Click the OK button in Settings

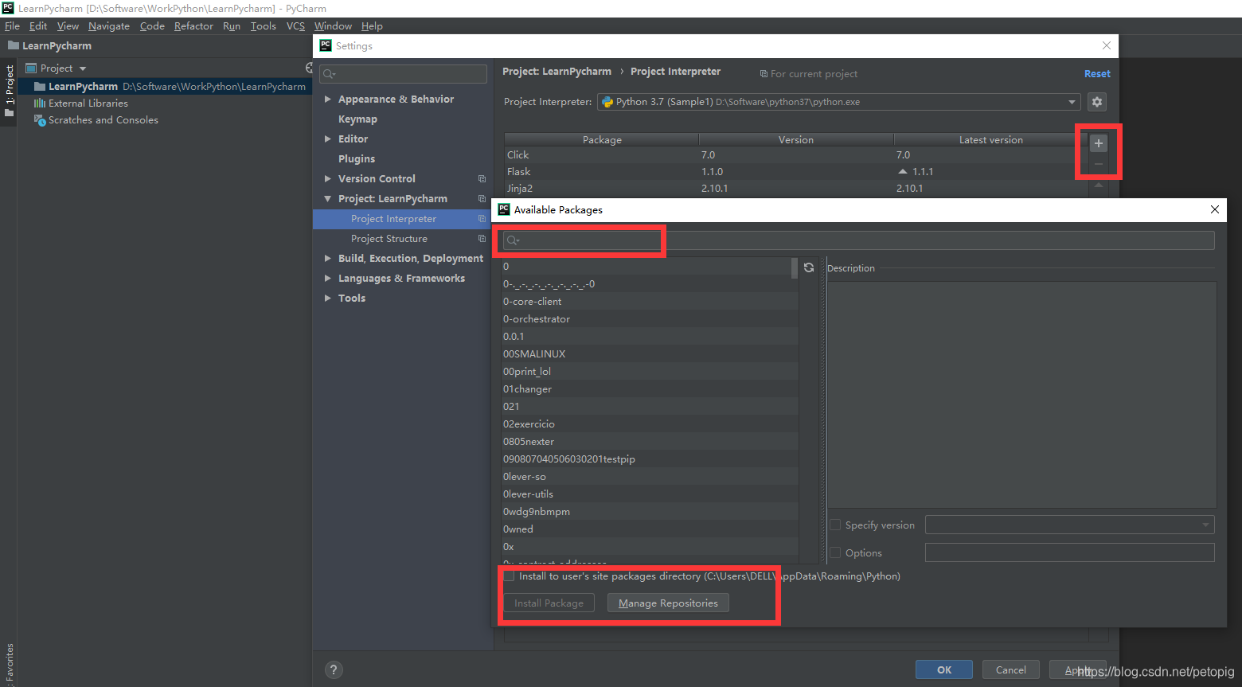tap(944, 669)
